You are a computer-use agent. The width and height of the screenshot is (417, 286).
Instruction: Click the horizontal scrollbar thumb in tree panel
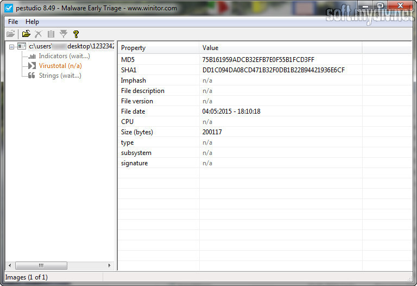41,265
